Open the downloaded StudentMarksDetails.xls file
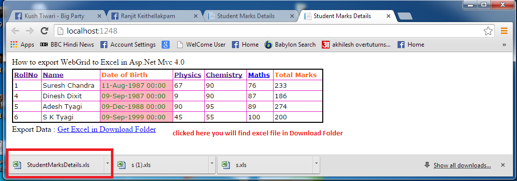The image size is (517, 181). click(56, 165)
